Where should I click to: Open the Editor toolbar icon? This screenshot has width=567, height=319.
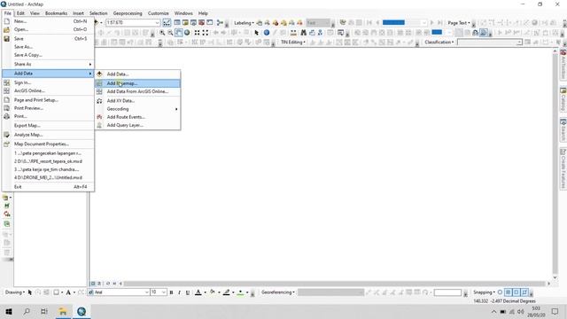[x=167, y=22]
